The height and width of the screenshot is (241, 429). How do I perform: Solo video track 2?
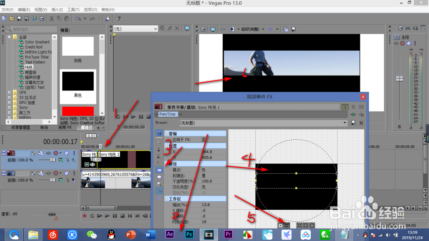pos(74,173)
